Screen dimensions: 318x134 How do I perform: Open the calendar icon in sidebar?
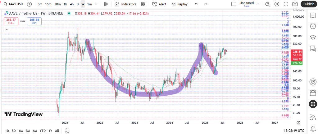coord(313,93)
